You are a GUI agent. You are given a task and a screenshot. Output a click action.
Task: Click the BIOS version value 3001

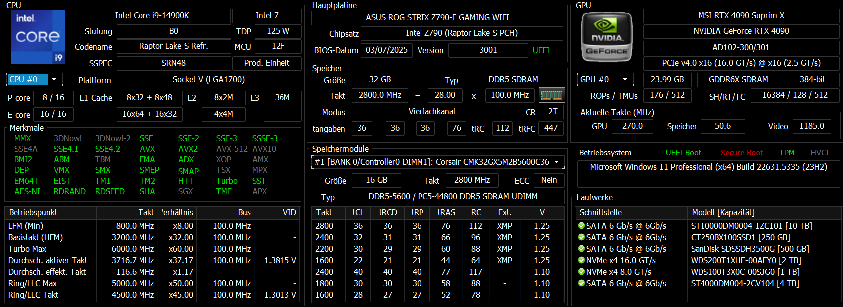click(488, 50)
